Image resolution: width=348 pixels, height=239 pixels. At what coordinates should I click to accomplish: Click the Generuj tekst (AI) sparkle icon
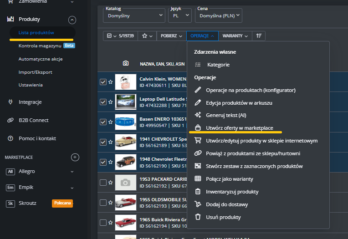pos(198,115)
